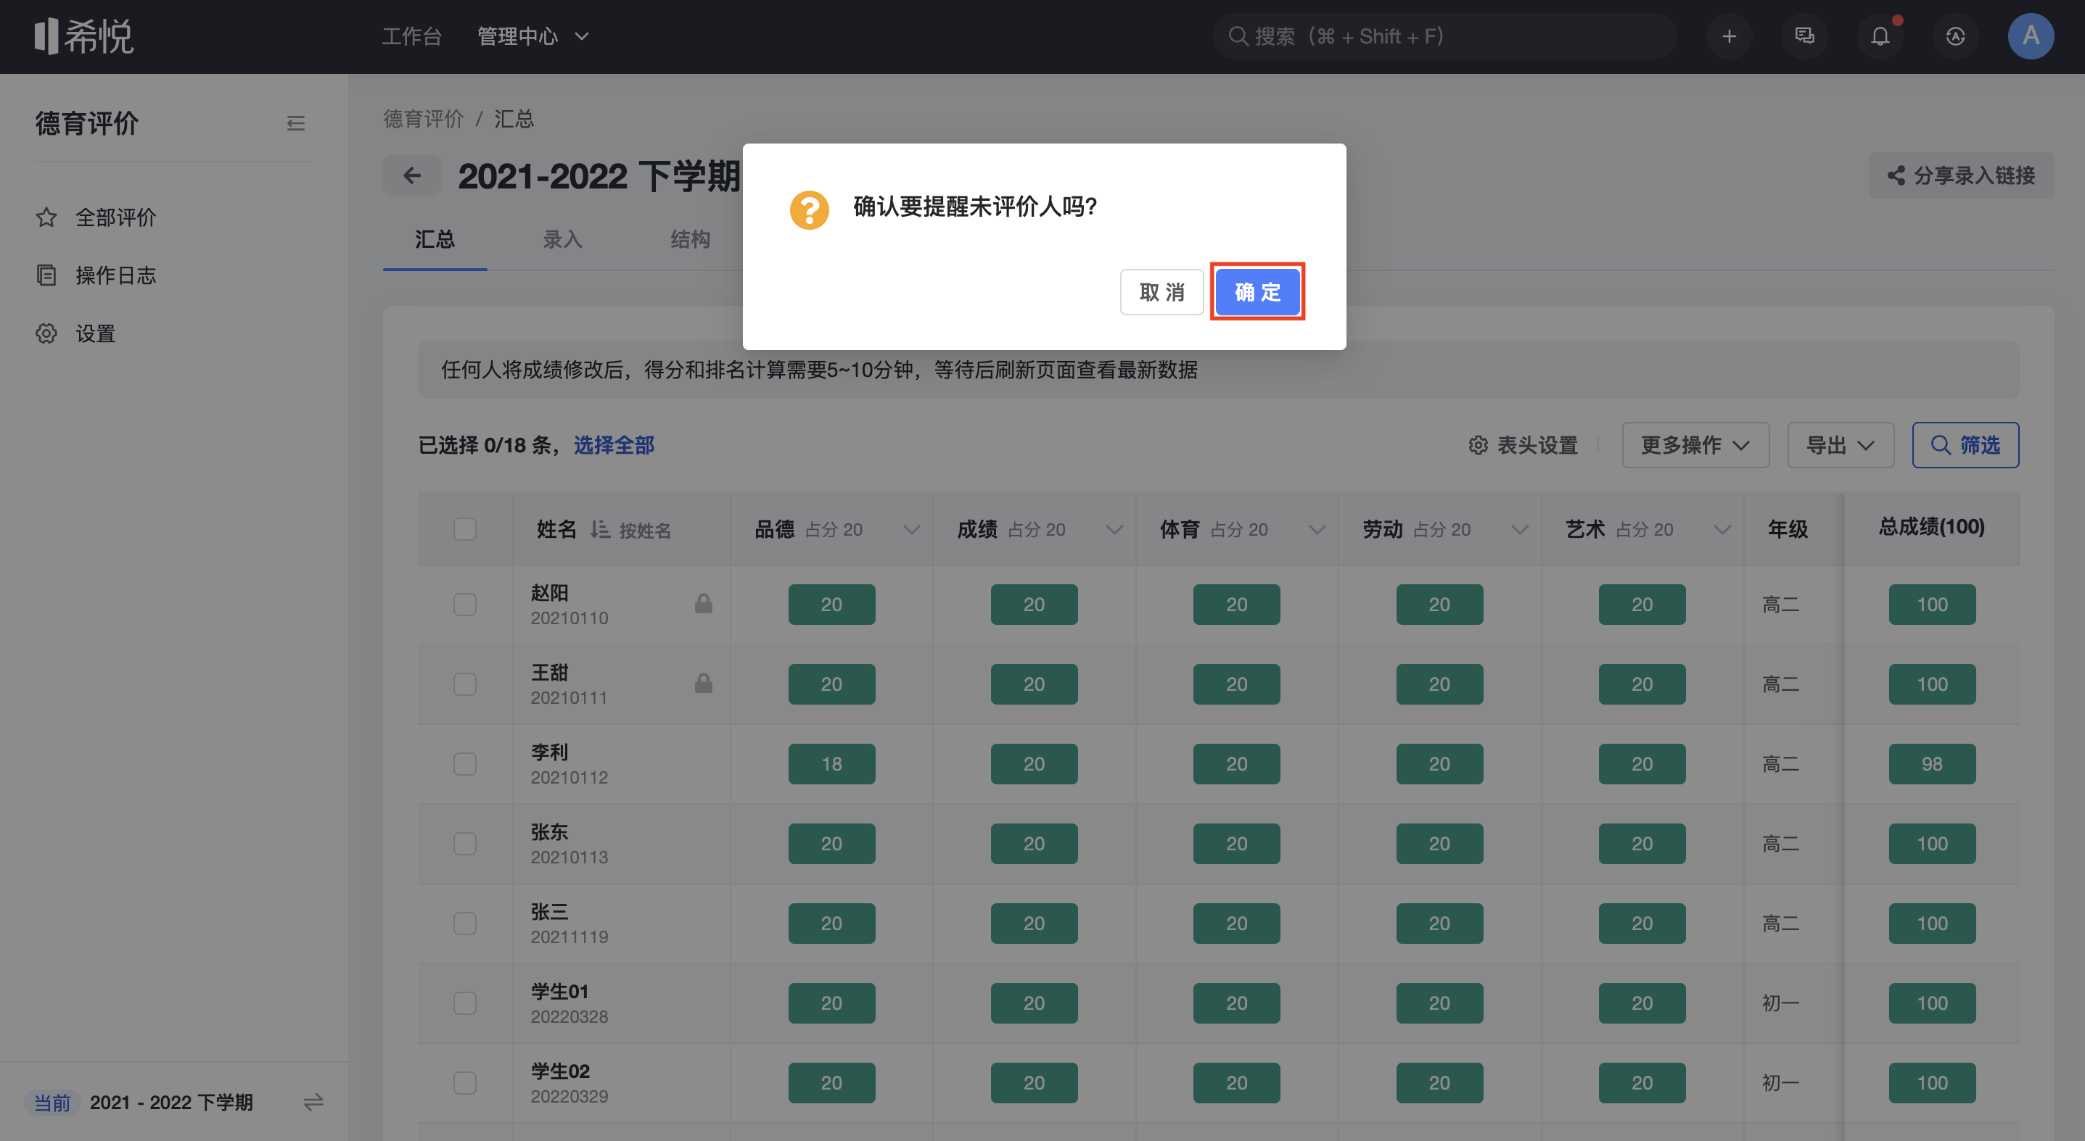
Task: Click 当前 semester label at sidebar bottom
Action: (x=53, y=1102)
